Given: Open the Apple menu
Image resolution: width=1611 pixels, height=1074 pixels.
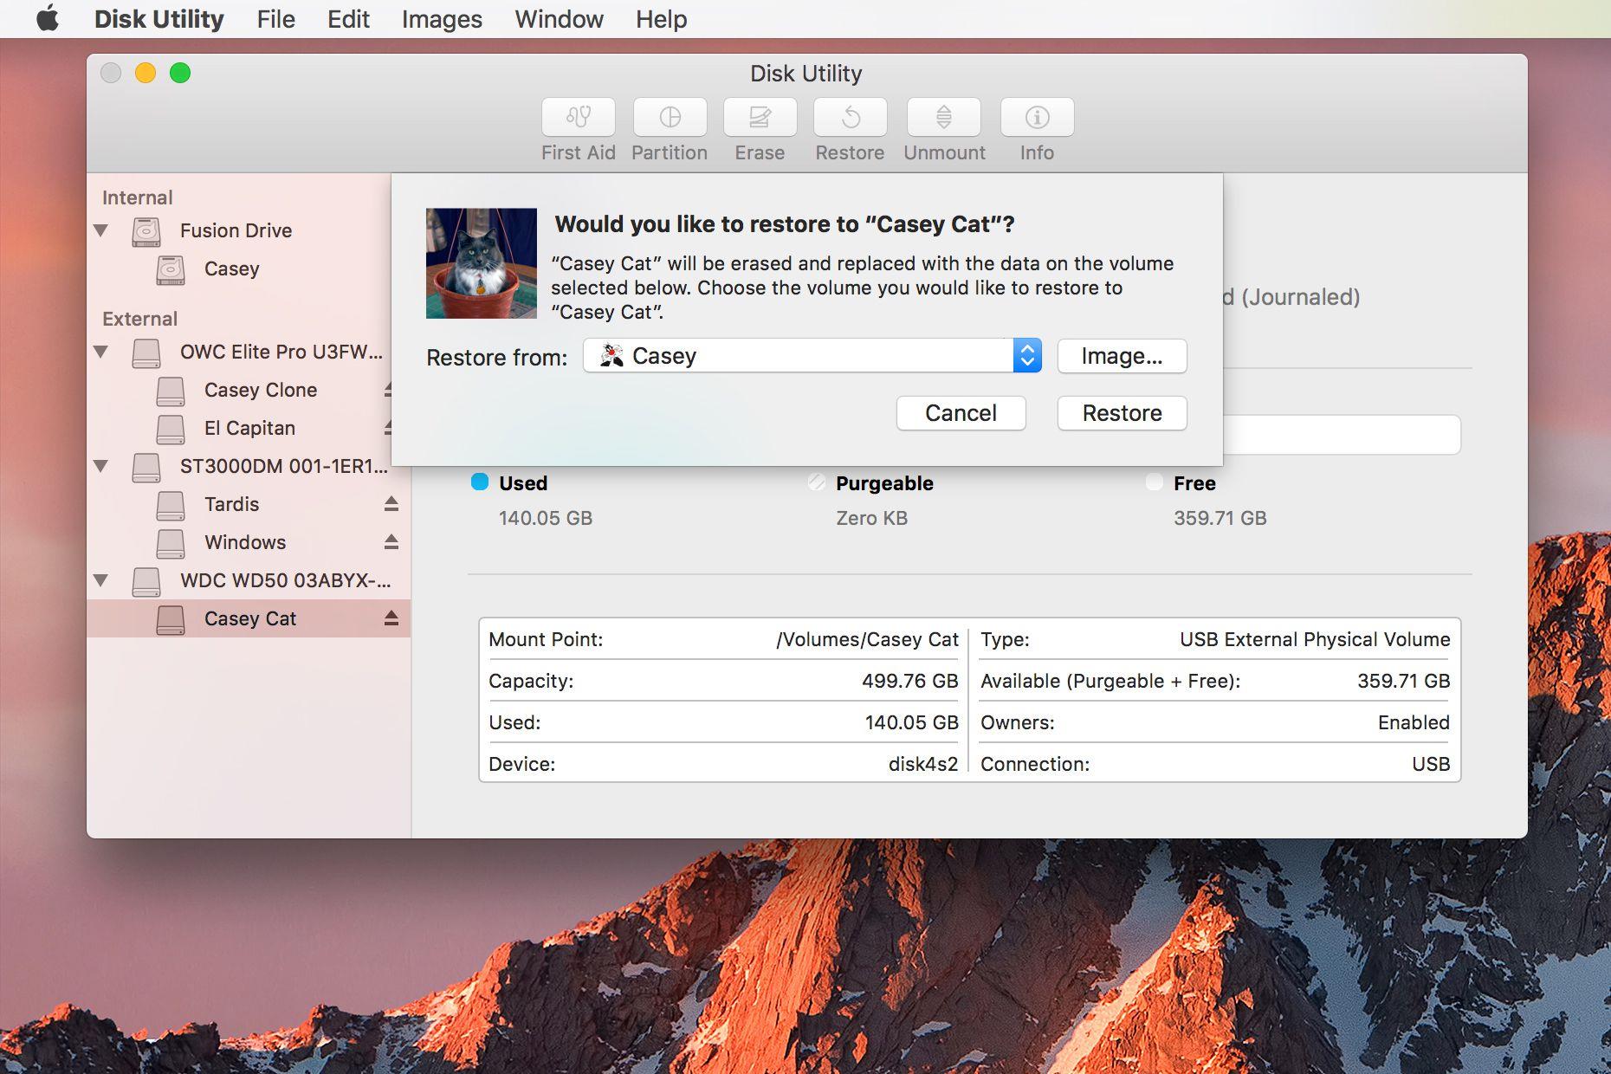Looking at the screenshot, I should [48, 18].
